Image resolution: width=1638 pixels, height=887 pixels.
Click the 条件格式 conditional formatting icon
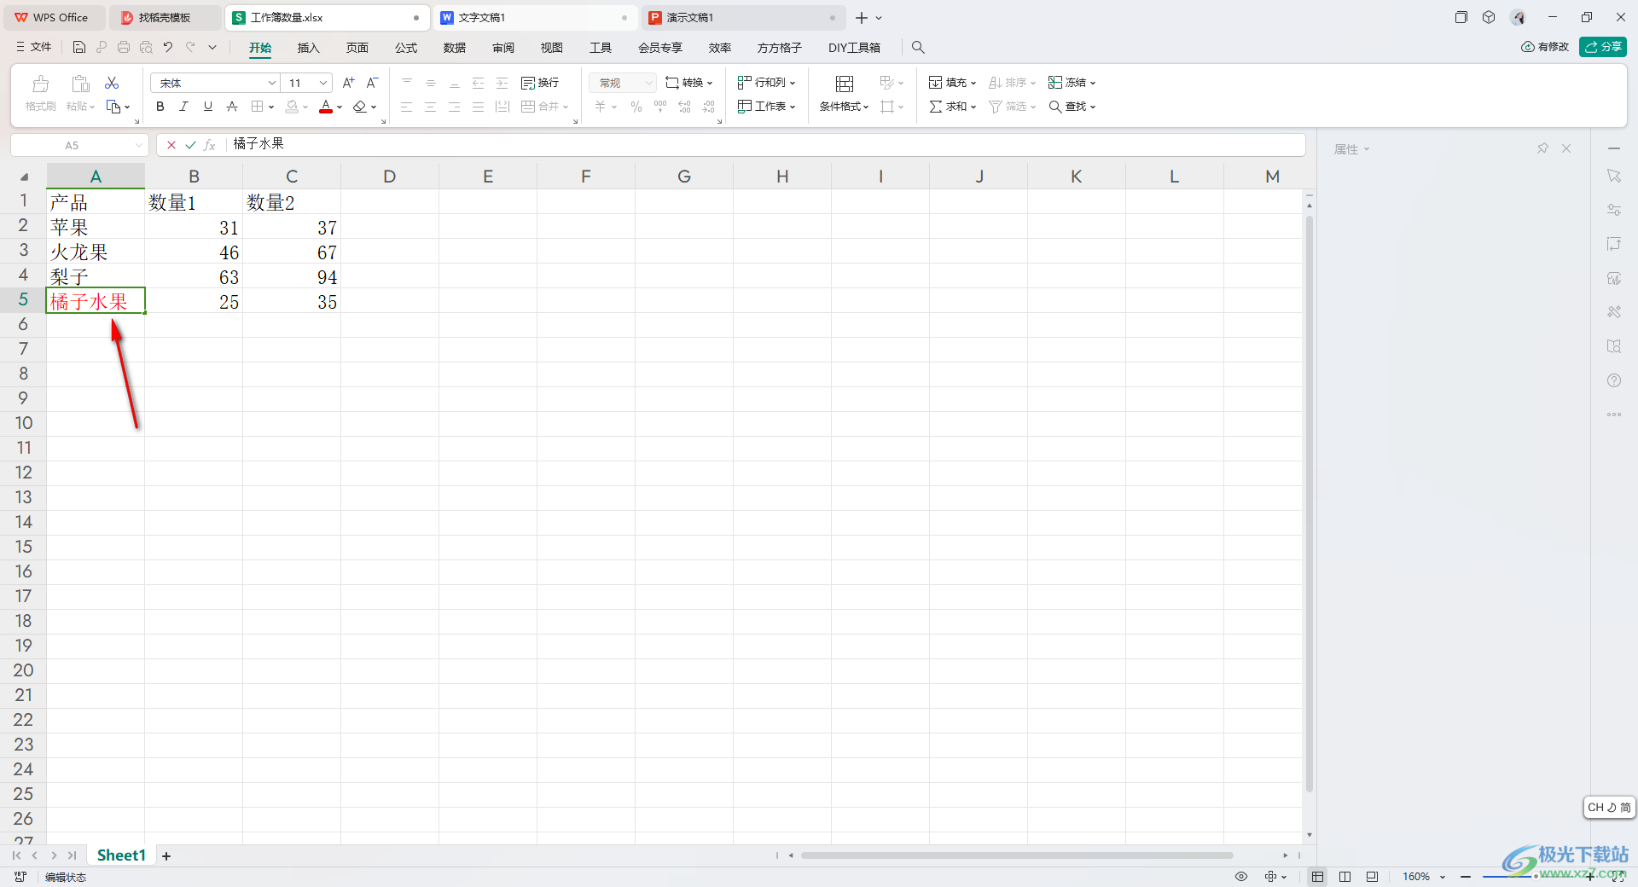click(x=845, y=84)
